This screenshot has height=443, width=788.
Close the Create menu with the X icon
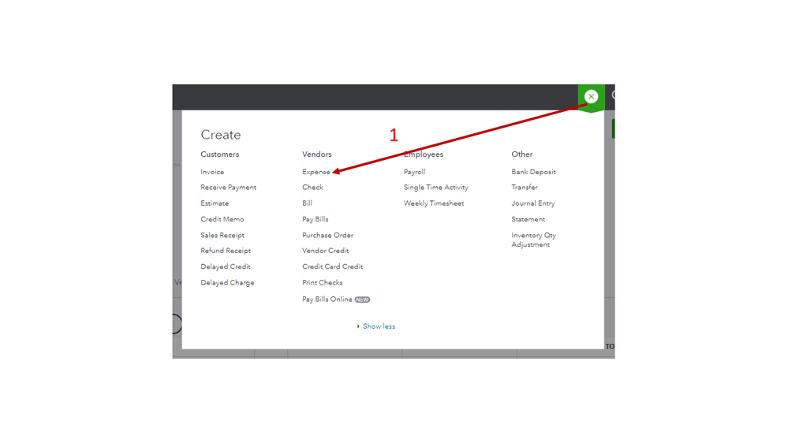pyautogui.click(x=591, y=96)
